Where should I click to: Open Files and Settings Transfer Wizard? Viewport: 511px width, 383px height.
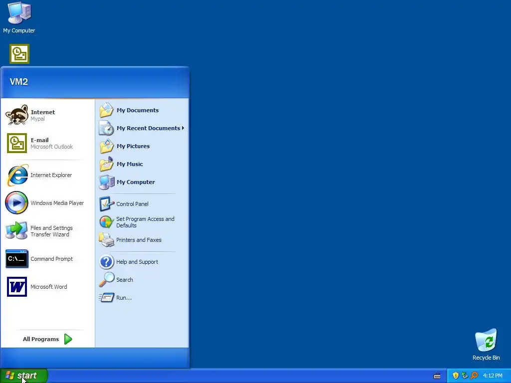(47, 231)
